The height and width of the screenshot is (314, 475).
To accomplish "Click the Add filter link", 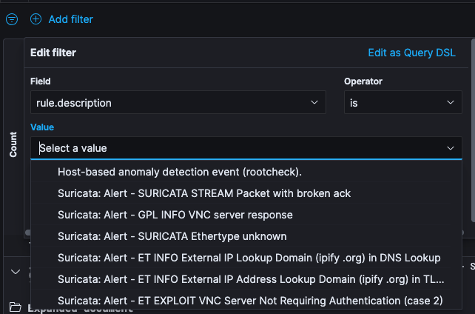I will [70, 19].
